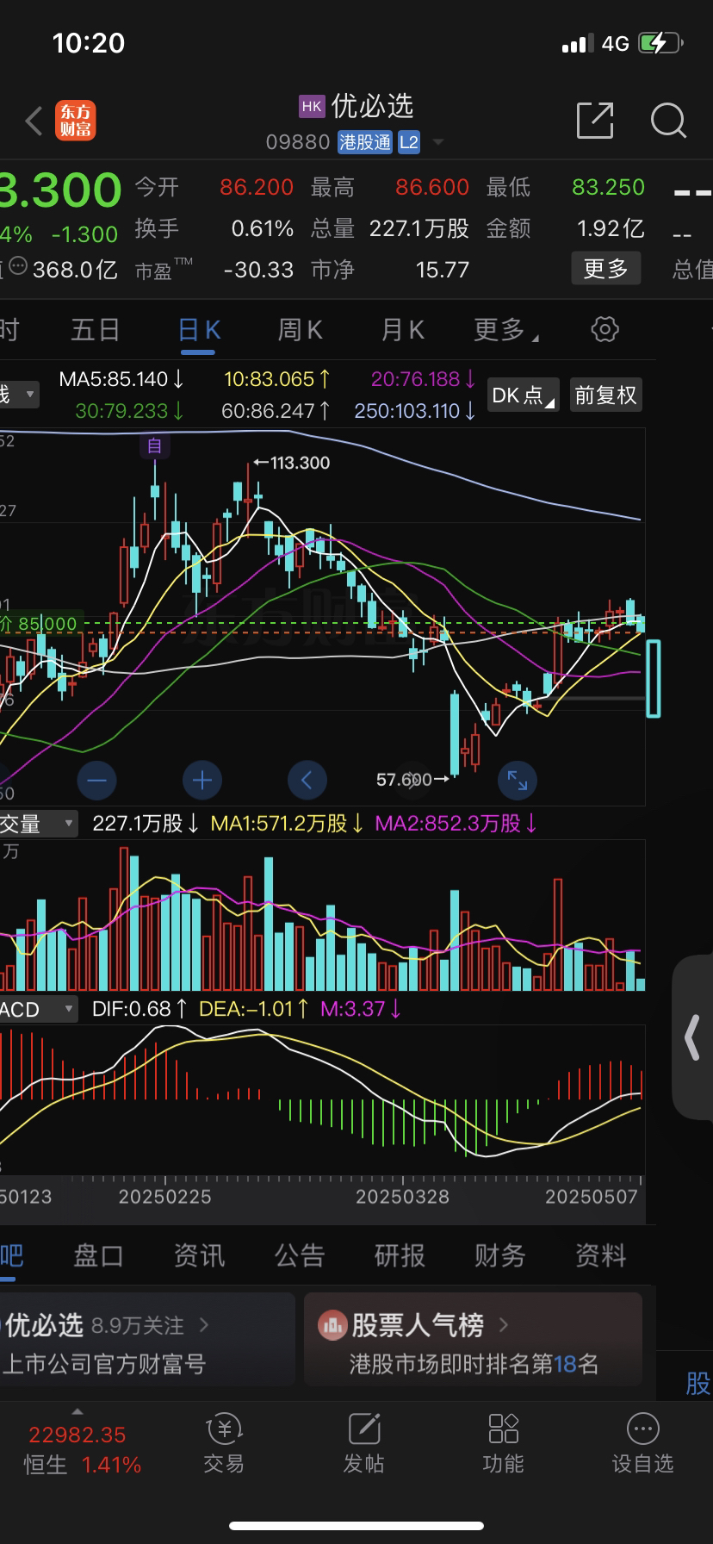
Task: Open the volume indicator dropdown
Action: coord(38,824)
